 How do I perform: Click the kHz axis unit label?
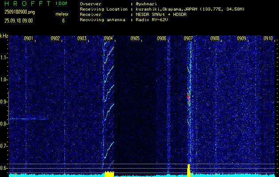pyautogui.click(x=4, y=36)
